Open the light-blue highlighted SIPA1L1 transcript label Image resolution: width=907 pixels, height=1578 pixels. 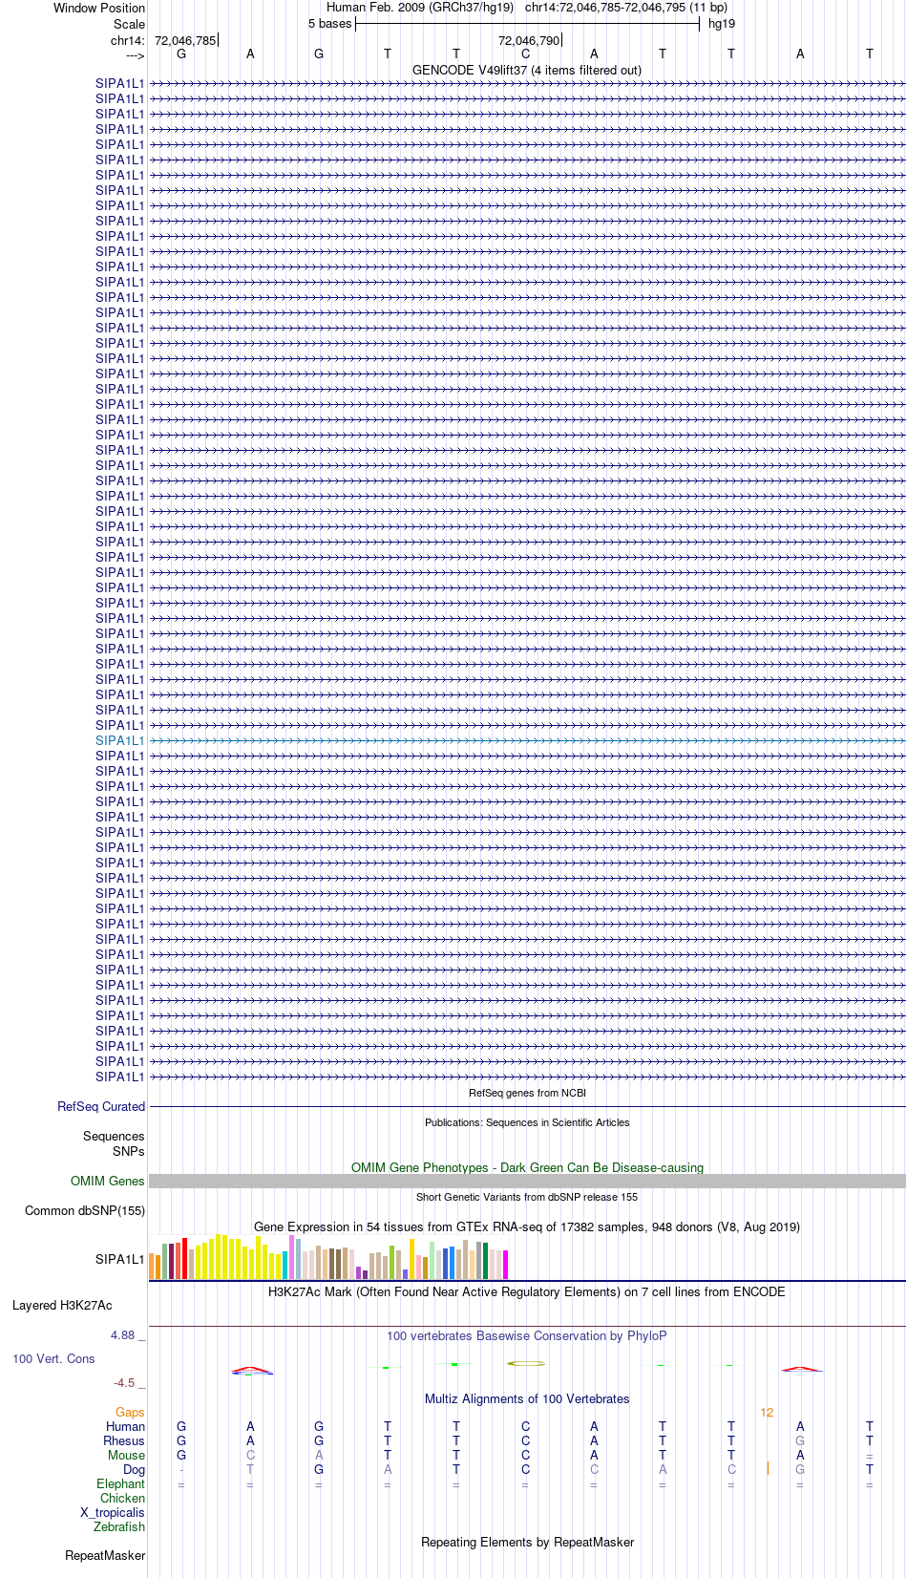point(120,740)
